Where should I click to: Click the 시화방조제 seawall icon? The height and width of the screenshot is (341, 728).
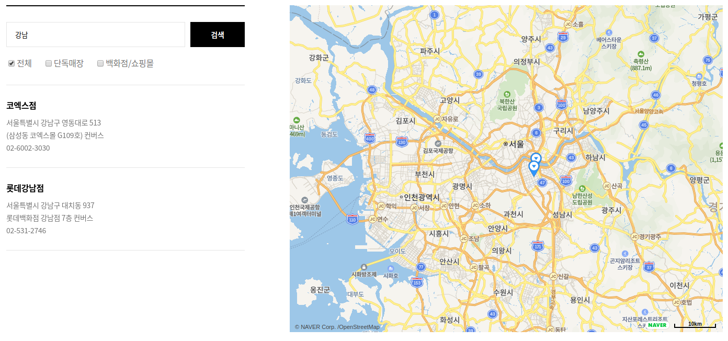[364, 267]
